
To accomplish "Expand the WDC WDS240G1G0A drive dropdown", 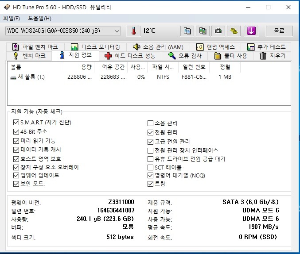I will [117, 31].
